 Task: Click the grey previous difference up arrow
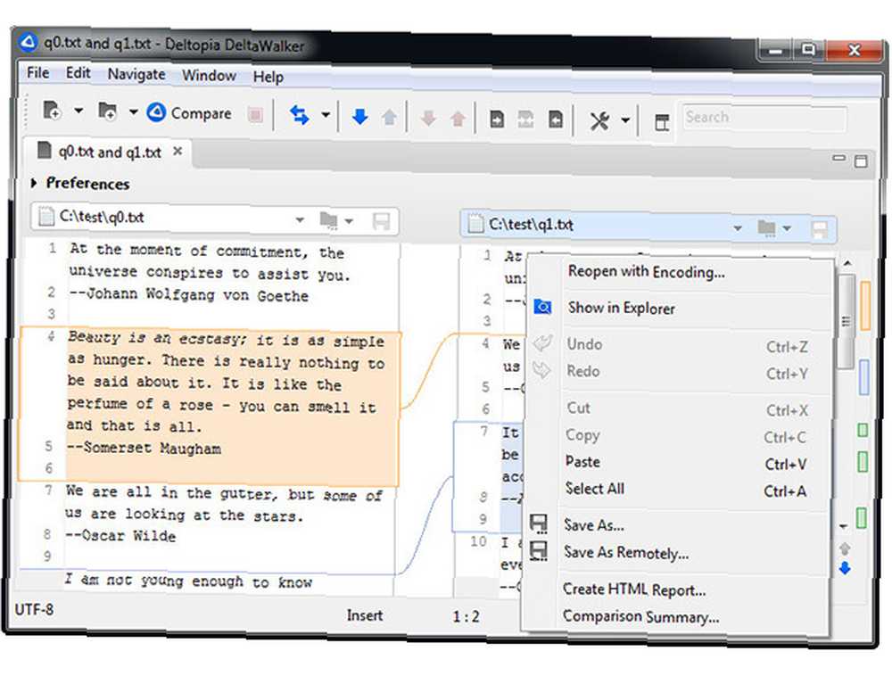click(x=389, y=117)
